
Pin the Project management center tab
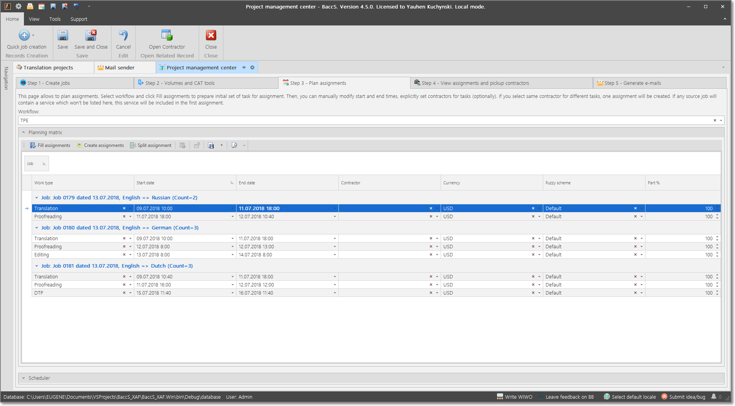[x=244, y=67]
